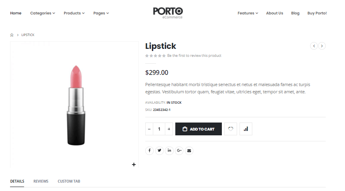Open the Custom Tab
The height and width of the screenshot is (191, 345).
[x=69, y=181]
